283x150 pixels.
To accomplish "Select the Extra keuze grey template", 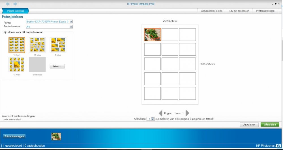I will tap(37, 65).
